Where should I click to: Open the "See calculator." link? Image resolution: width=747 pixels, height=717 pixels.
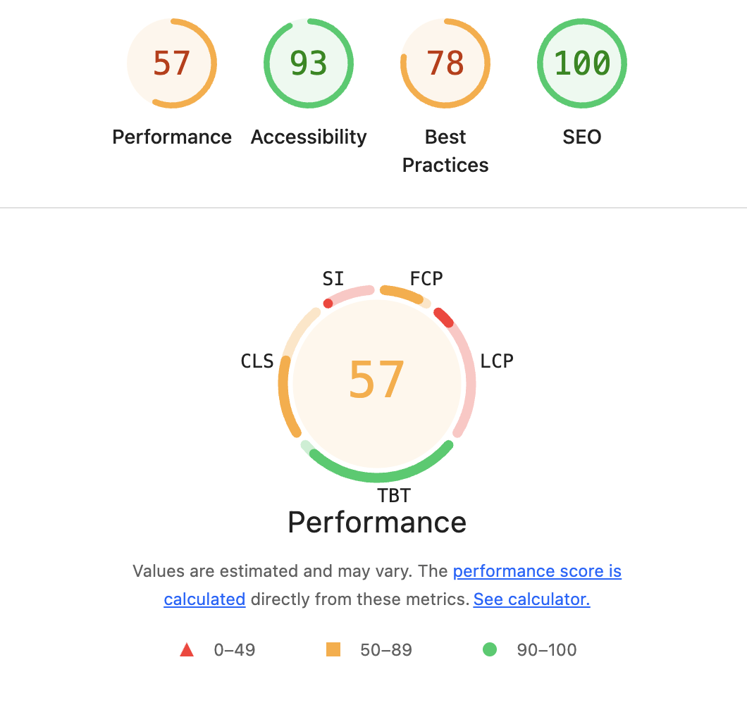tap(531, 599)
